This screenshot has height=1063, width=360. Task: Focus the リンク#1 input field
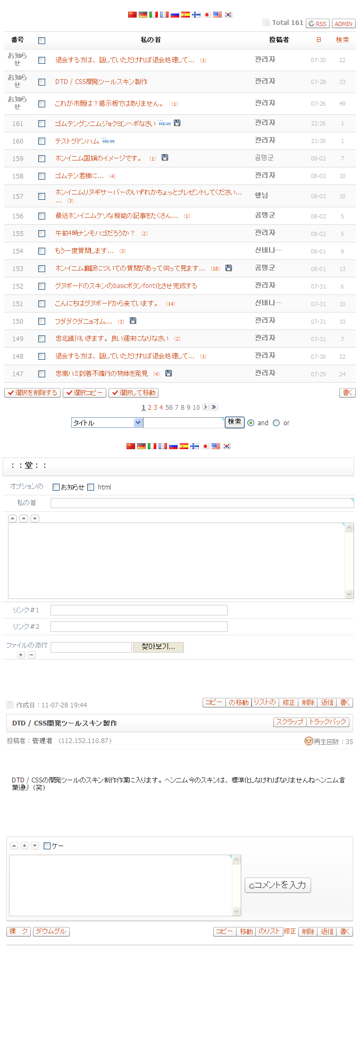tap(139, 610)
